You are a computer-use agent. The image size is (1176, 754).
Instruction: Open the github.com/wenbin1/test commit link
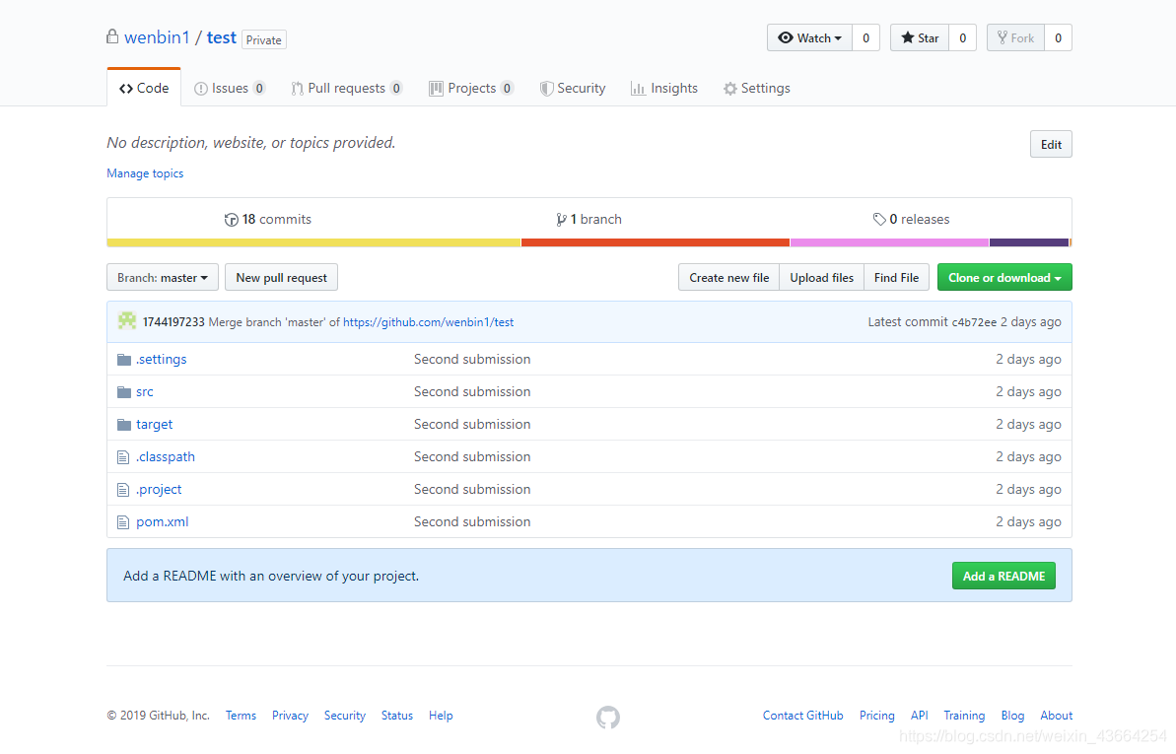pos(428,322)
